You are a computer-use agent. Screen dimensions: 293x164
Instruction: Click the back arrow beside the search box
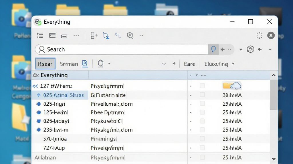(x=222, y=50)
